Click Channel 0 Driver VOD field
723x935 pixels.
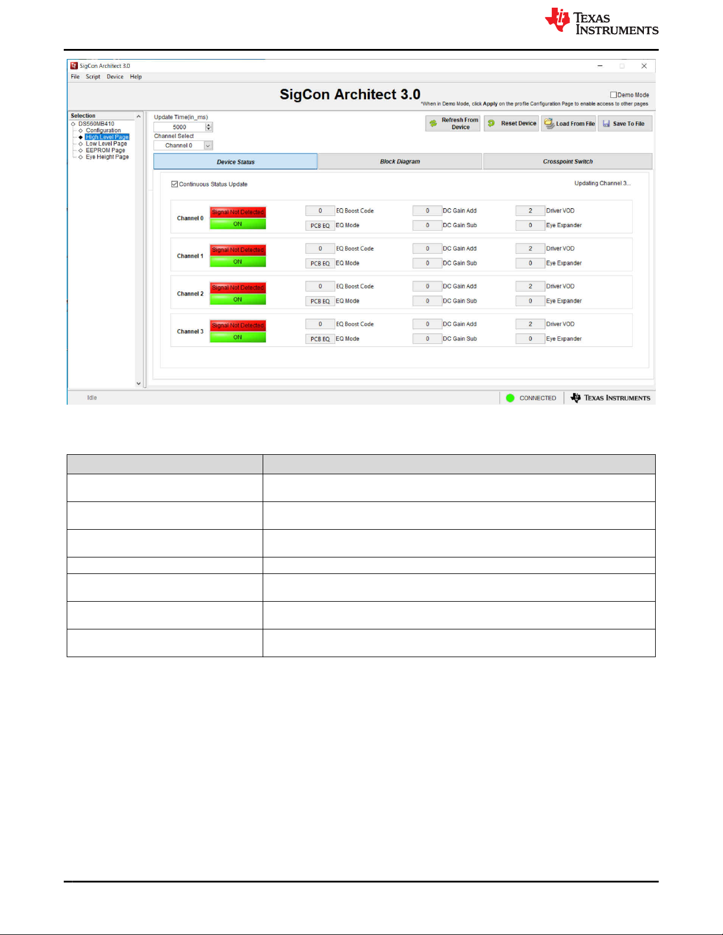[x=530, y=211]
